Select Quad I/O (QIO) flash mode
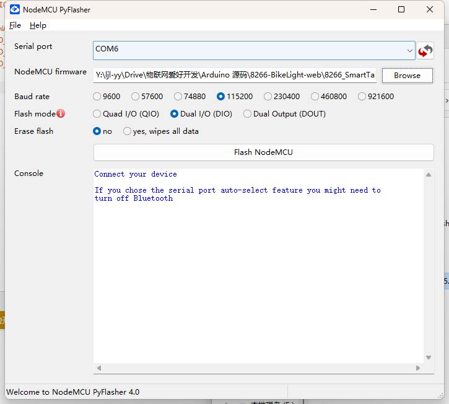Viewport: 449px width, 404px height. [x=97, y=114]
